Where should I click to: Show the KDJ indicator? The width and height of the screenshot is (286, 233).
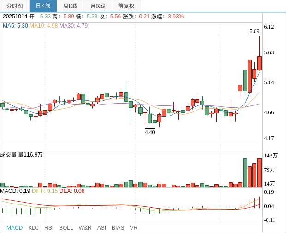pos(33,228)
